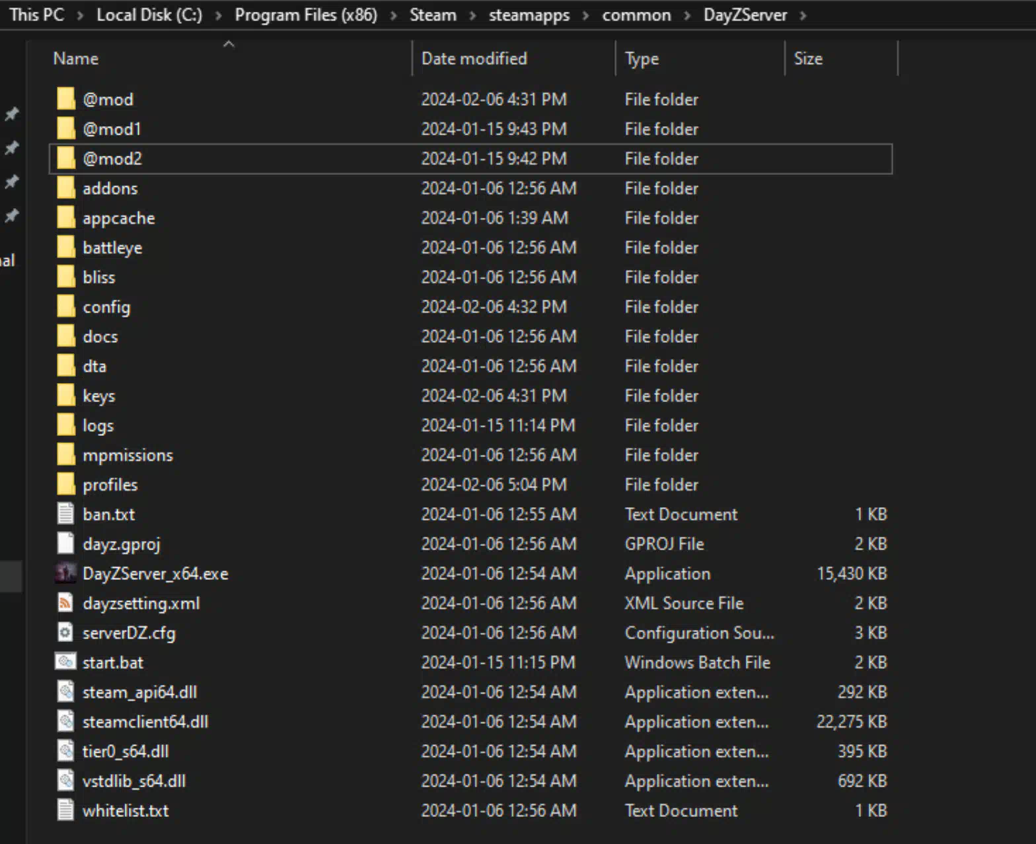Click the bliss folder icon
This screenshot has height=844, width=1036.
pyautogui.click(x=65, y=277)
